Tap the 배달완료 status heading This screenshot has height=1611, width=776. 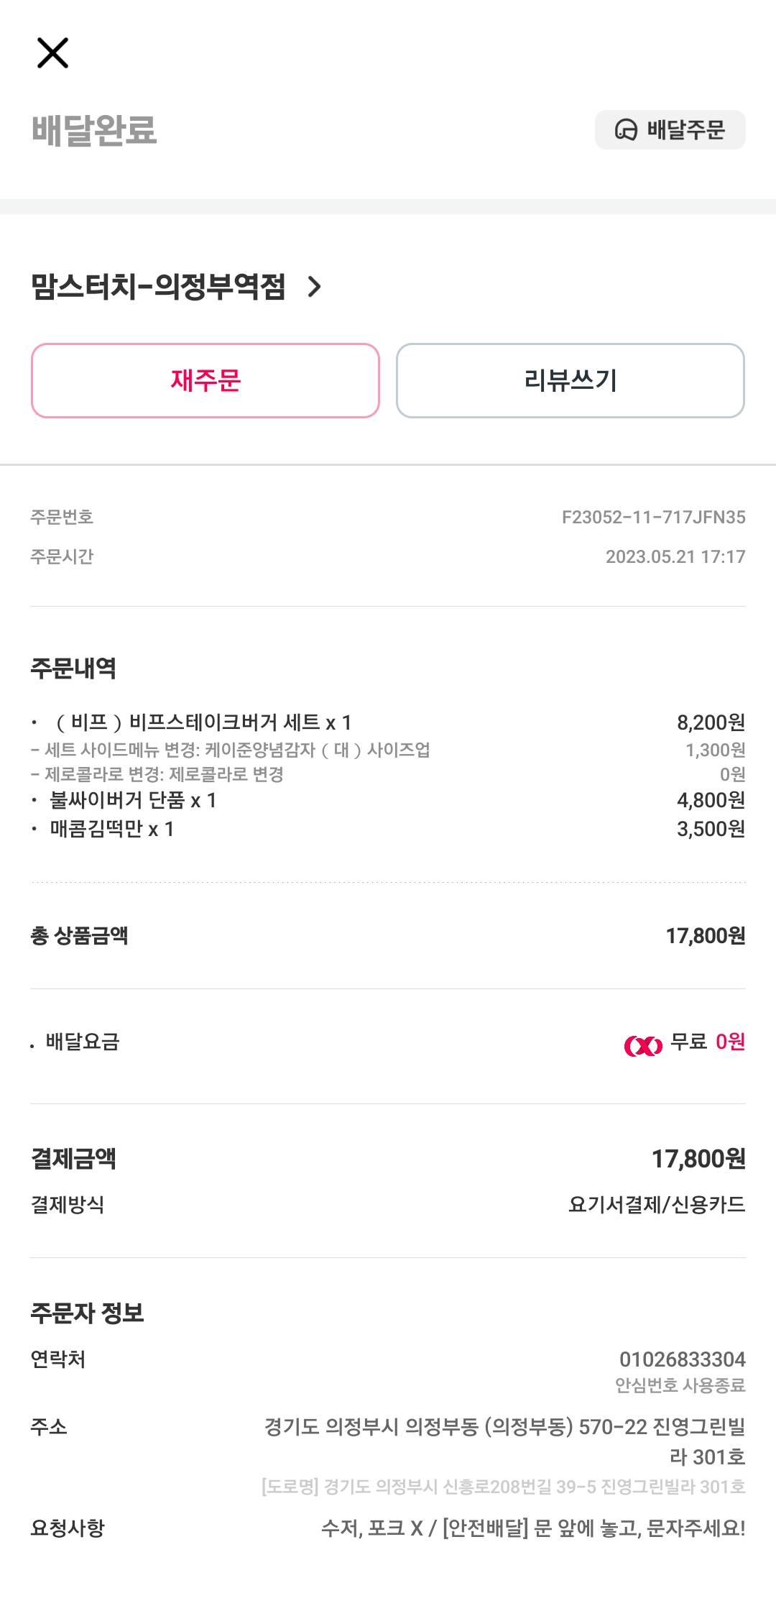point(94,130)
